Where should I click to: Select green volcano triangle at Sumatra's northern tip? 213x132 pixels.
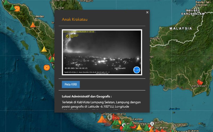click(6, 2)
